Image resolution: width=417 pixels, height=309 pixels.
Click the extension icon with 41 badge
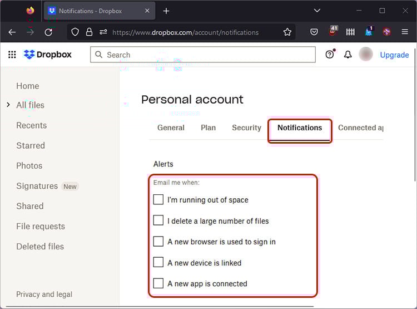pyautogui.click(x=332, y=31)
